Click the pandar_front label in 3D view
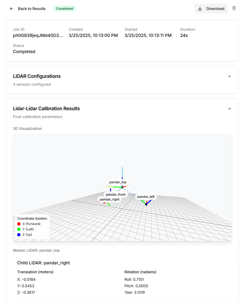This screenshot has height=301, width=247. coord(116,195)
